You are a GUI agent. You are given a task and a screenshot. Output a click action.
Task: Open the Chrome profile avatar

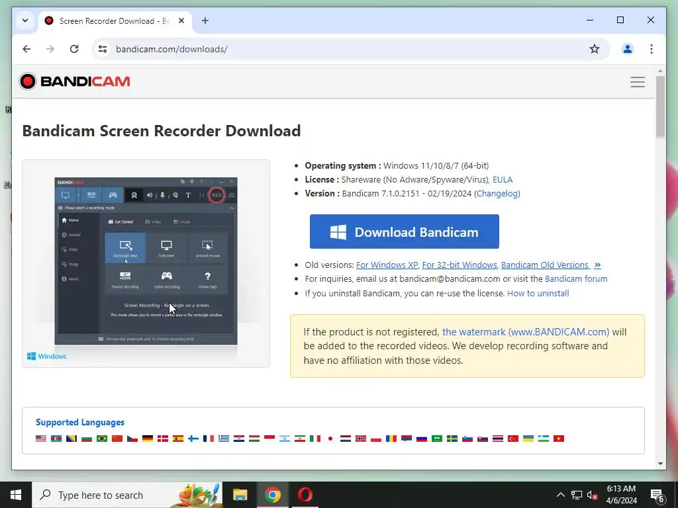click(x=628, y=49)
